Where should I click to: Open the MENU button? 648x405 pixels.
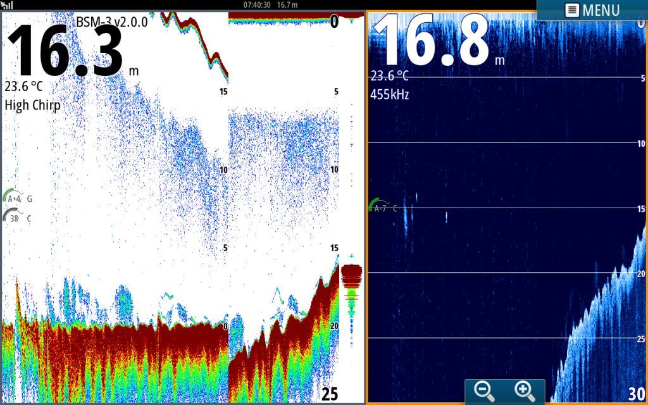coord(592,10)
